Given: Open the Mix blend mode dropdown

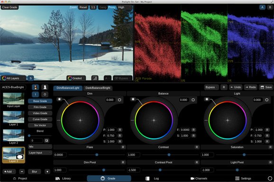Looking at the screenshot, I should (40, 146).
